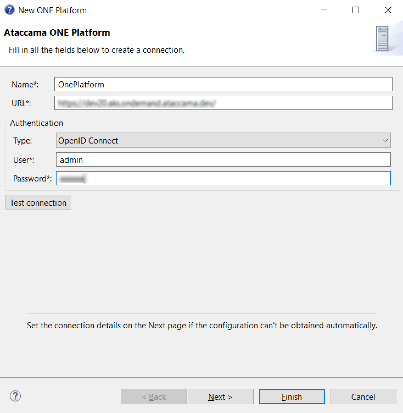The image size is (403, 413).
Task: Click the greyed-out Back button
Action: tap(154, 397)
